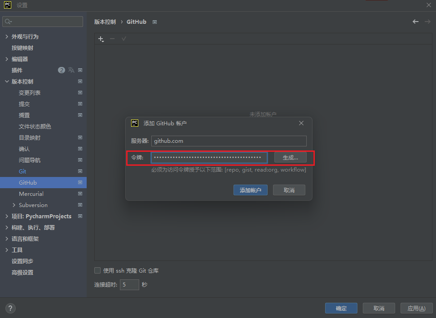Click 取消 button in settings window footer
The height and width of the screenshot is (318, 436).
(379, 308)
